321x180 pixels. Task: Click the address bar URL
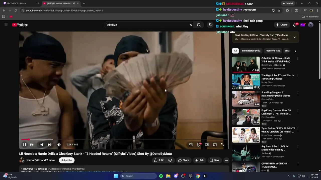64,10
